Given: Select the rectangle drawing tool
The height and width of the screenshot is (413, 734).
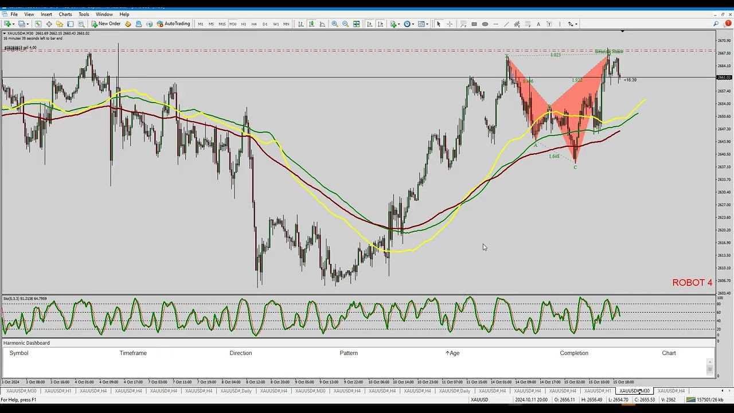Looking at the screenshot, I should pos(474,24).
